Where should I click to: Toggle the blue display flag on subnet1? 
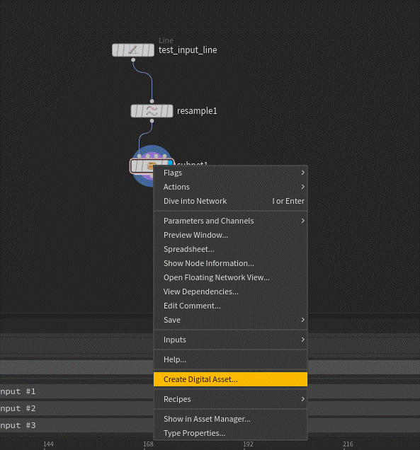click(170, 163)
